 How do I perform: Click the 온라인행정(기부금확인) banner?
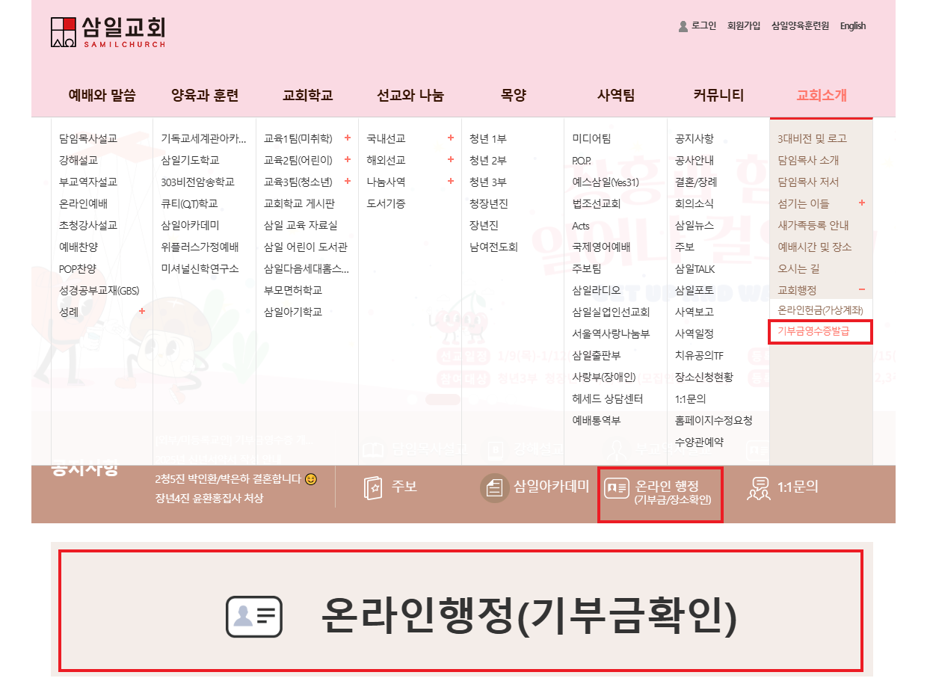(x=461, y=611)
